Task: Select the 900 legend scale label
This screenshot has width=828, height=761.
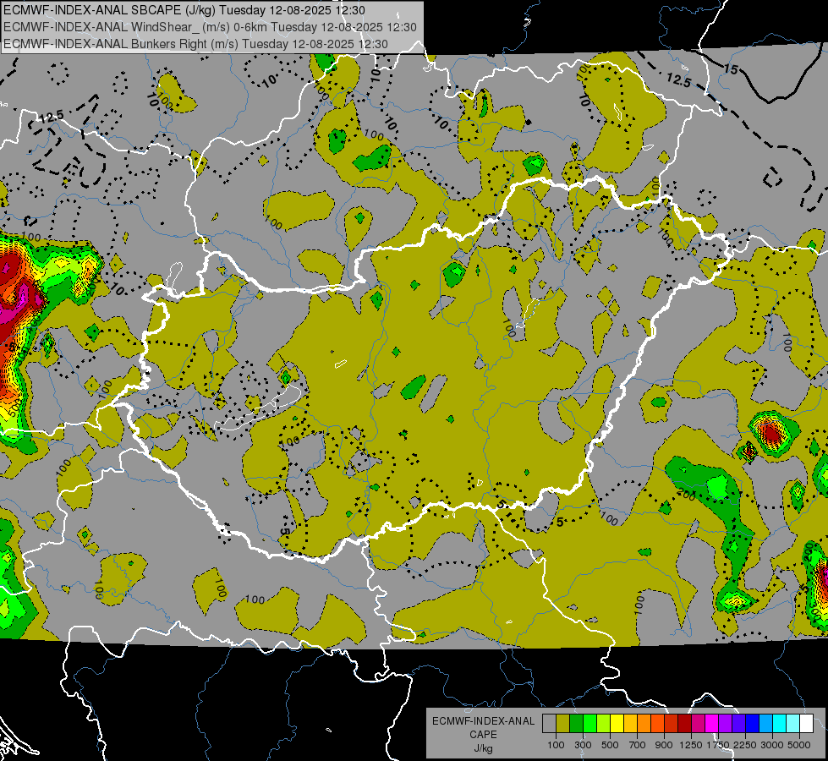Action: [x=664, y=745]
